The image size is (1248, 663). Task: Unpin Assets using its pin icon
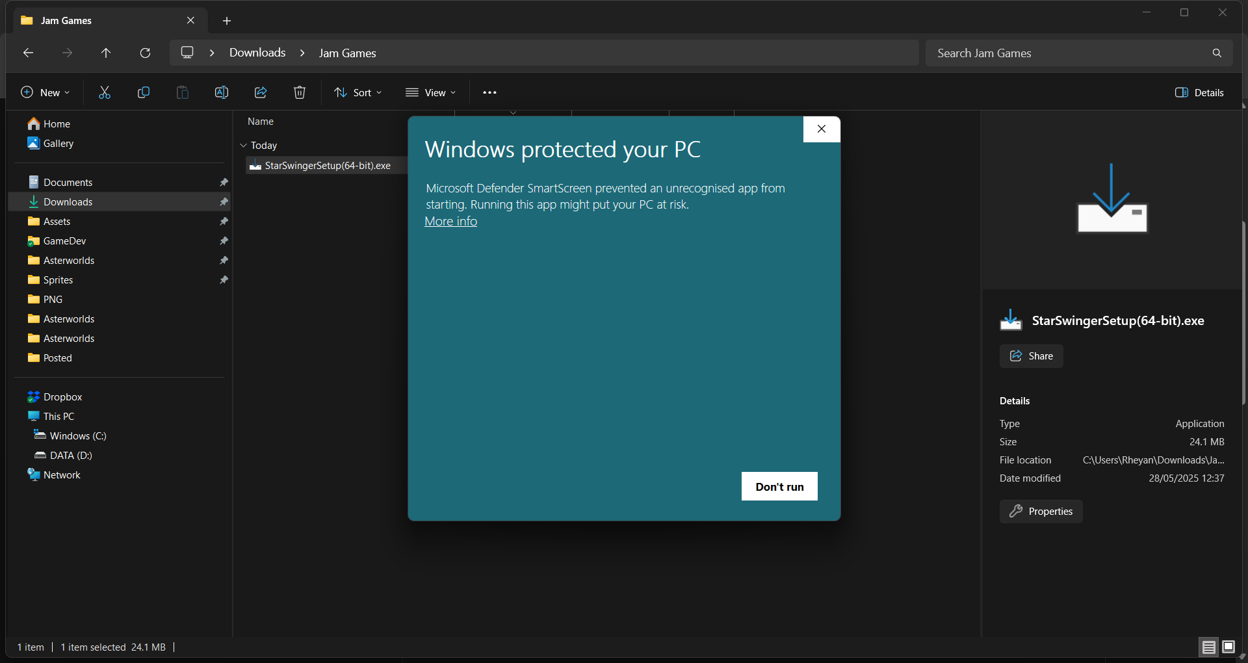tap(224, 221)
